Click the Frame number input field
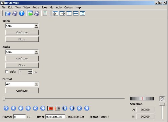Screen dimensions: 168x122 point(19,117)
